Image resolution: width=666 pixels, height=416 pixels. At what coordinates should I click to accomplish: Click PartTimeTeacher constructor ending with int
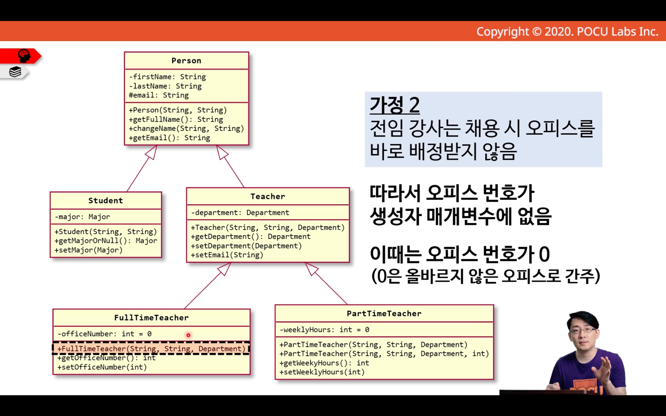[x=384, y=353]
